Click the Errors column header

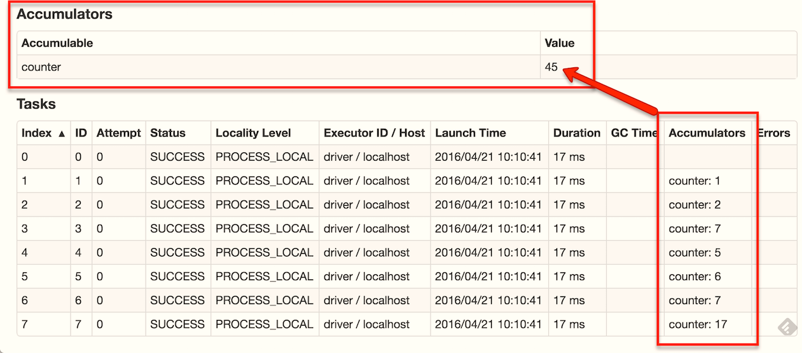pyautogui.click(x=773, y=133)
